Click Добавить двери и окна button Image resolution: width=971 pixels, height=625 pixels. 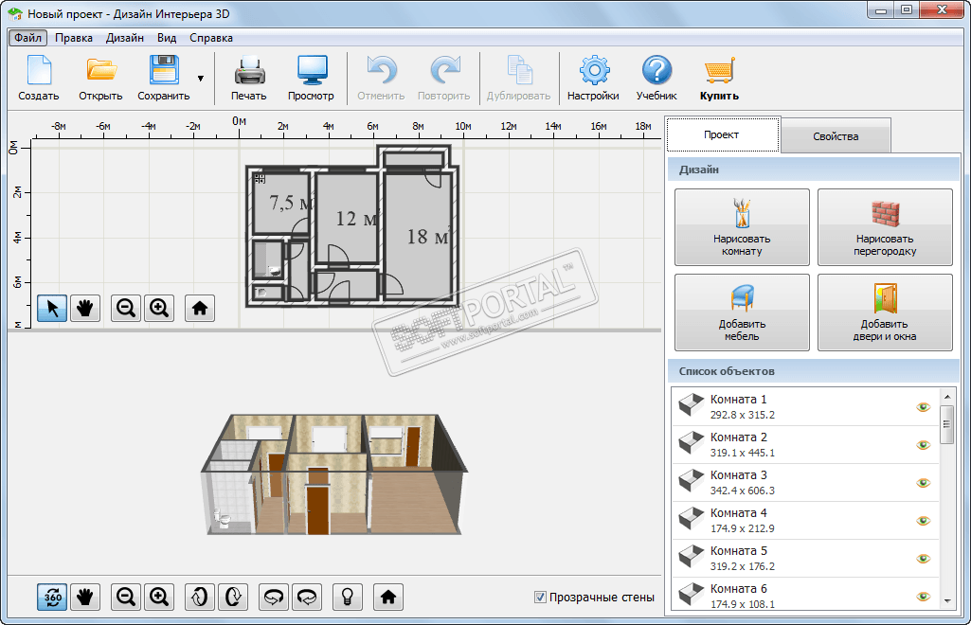tap(885, 312)
